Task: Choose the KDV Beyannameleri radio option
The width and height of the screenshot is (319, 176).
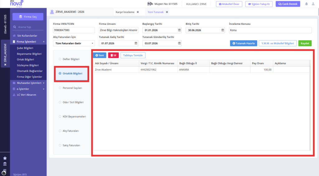Action: [x=60, y=117]
